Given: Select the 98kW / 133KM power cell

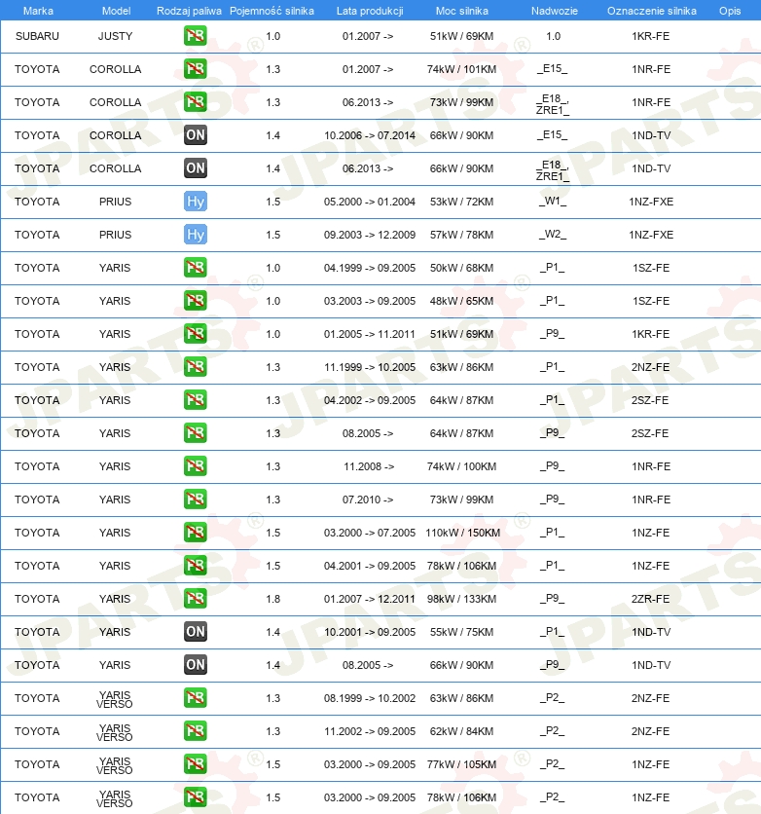Looking at the screenshot, I should point(461,599).
